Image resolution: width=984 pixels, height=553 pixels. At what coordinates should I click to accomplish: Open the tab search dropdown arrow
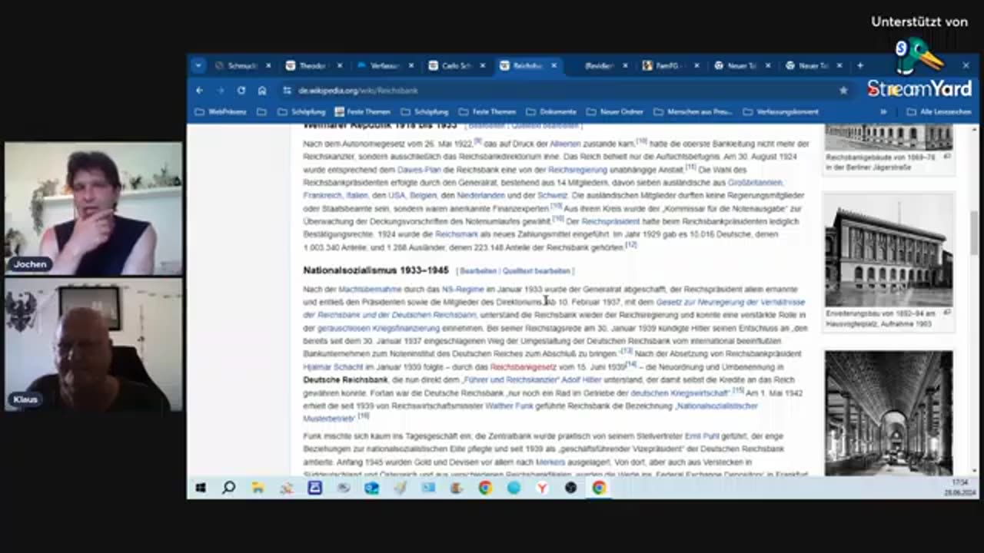(198, 66)
